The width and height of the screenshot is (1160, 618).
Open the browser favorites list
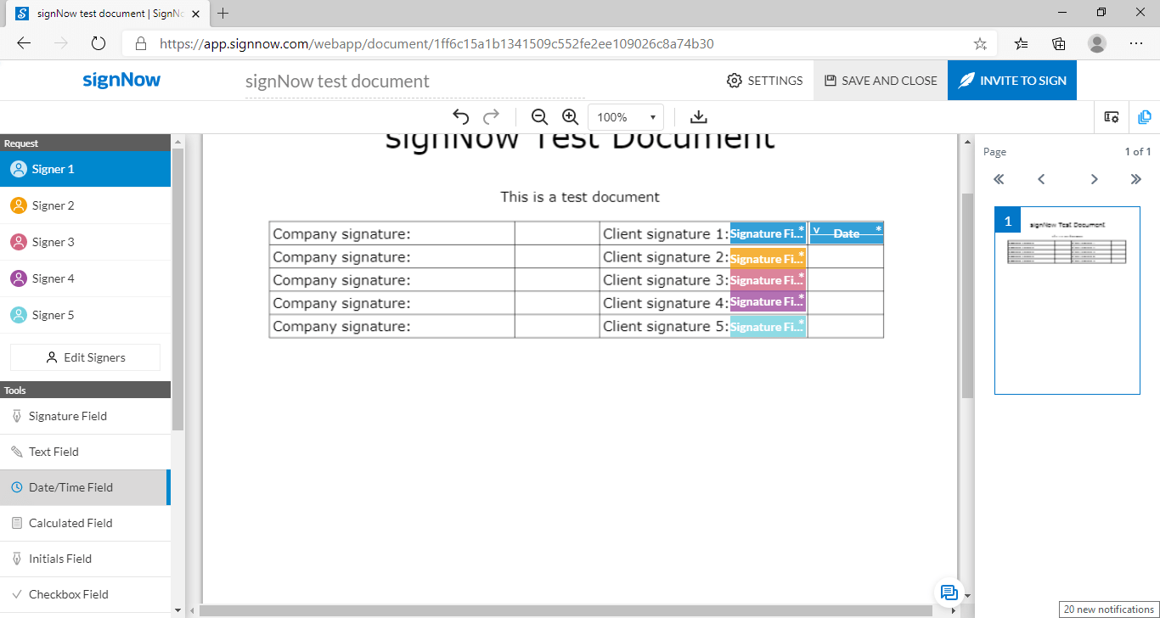pos(1022,43)
